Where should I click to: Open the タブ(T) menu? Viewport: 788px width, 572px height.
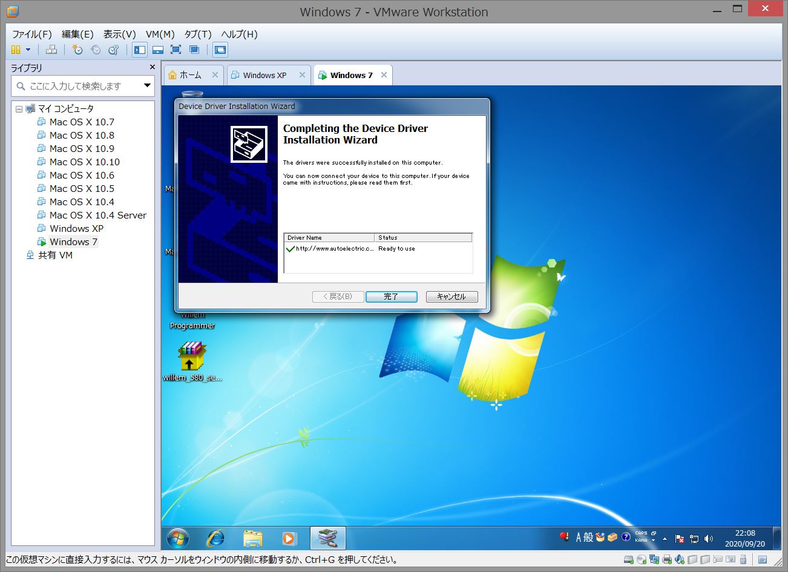coord(198,34)
